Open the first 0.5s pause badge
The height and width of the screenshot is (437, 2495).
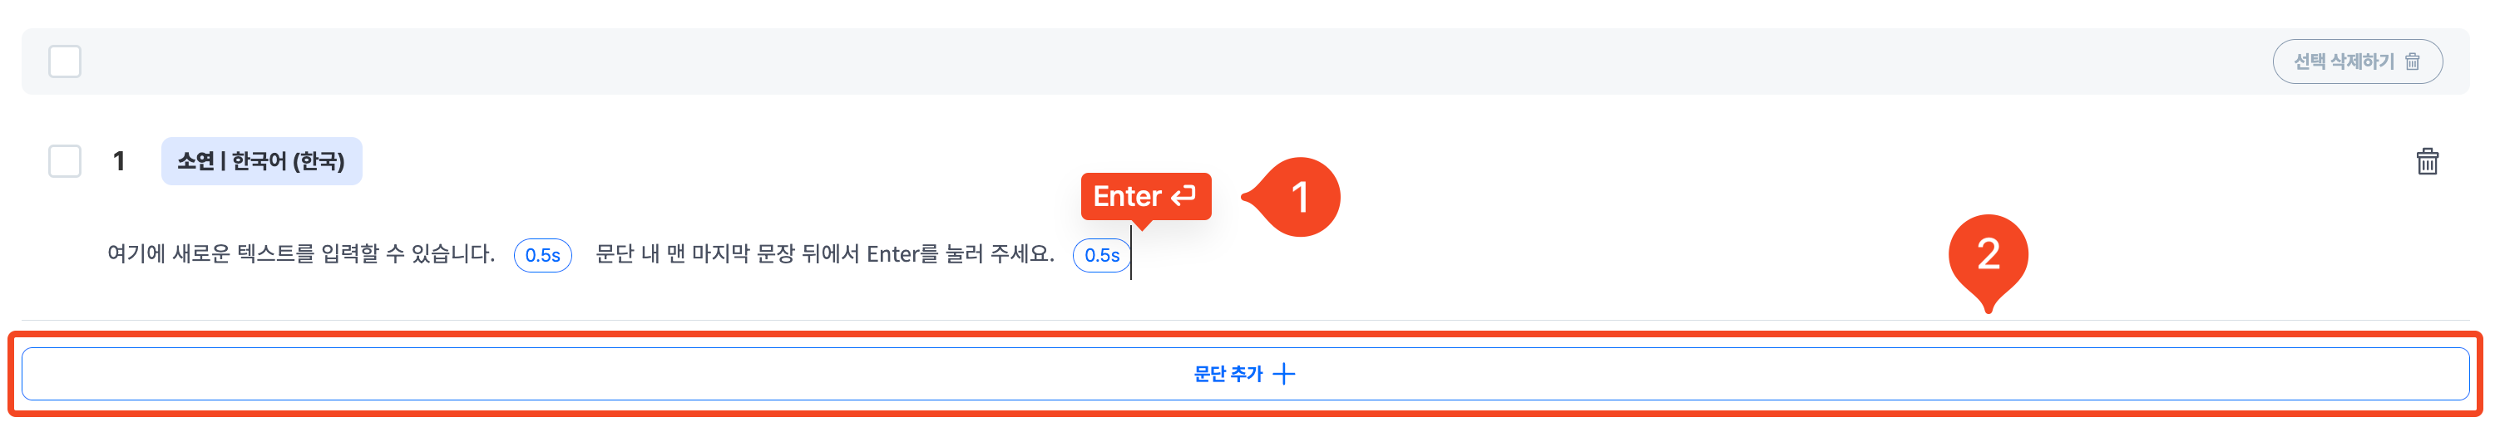542,255
